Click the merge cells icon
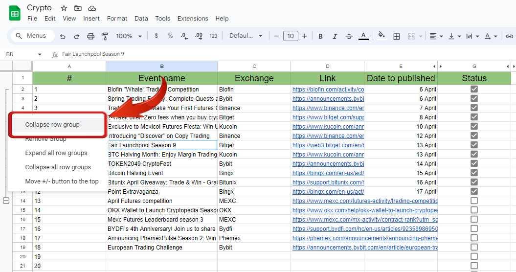 coord(411,36)
